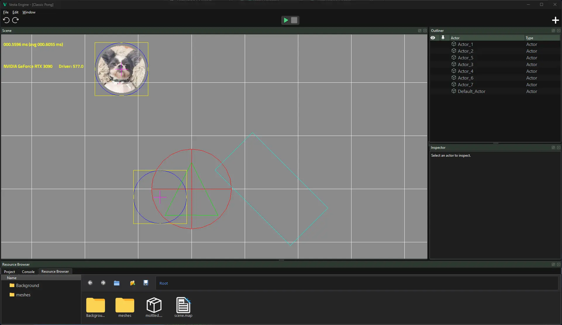Switch to the Console tab
This screenshot has height=325, width=562.
(x=28, y=272)
